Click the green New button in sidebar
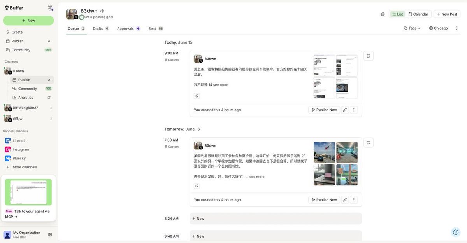This screenshot has height=243, width=467. coord(28,21)
